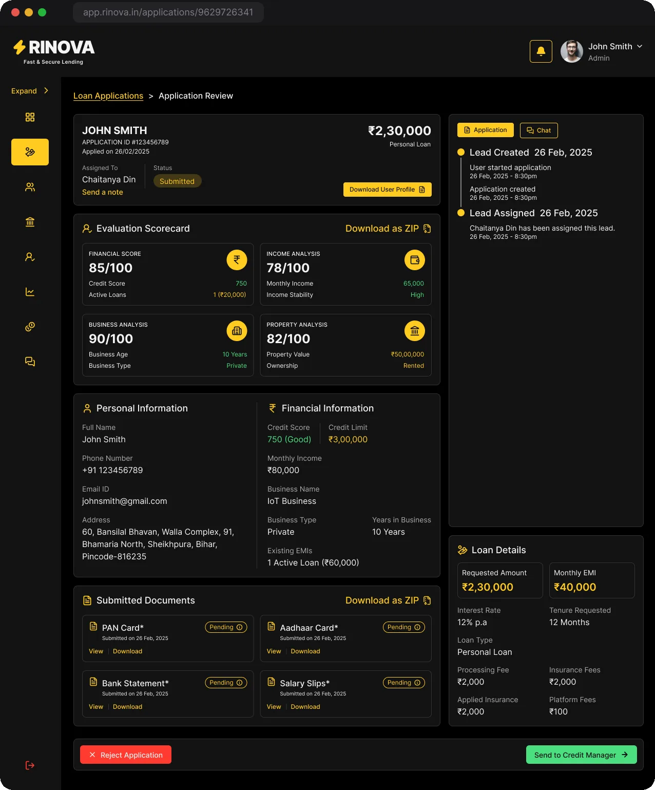The image size is (655, 790).
Task: Click the IoT Business name value
Action: pos(292,501)
